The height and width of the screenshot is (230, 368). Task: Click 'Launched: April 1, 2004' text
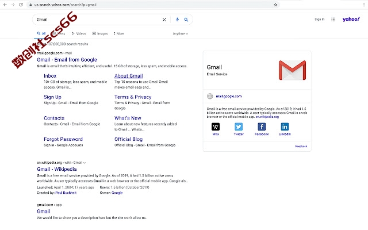coord(65,187)
